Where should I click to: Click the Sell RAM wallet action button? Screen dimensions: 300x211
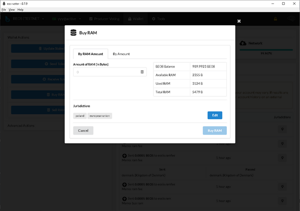pyautogui.click(x=38, y=110)
